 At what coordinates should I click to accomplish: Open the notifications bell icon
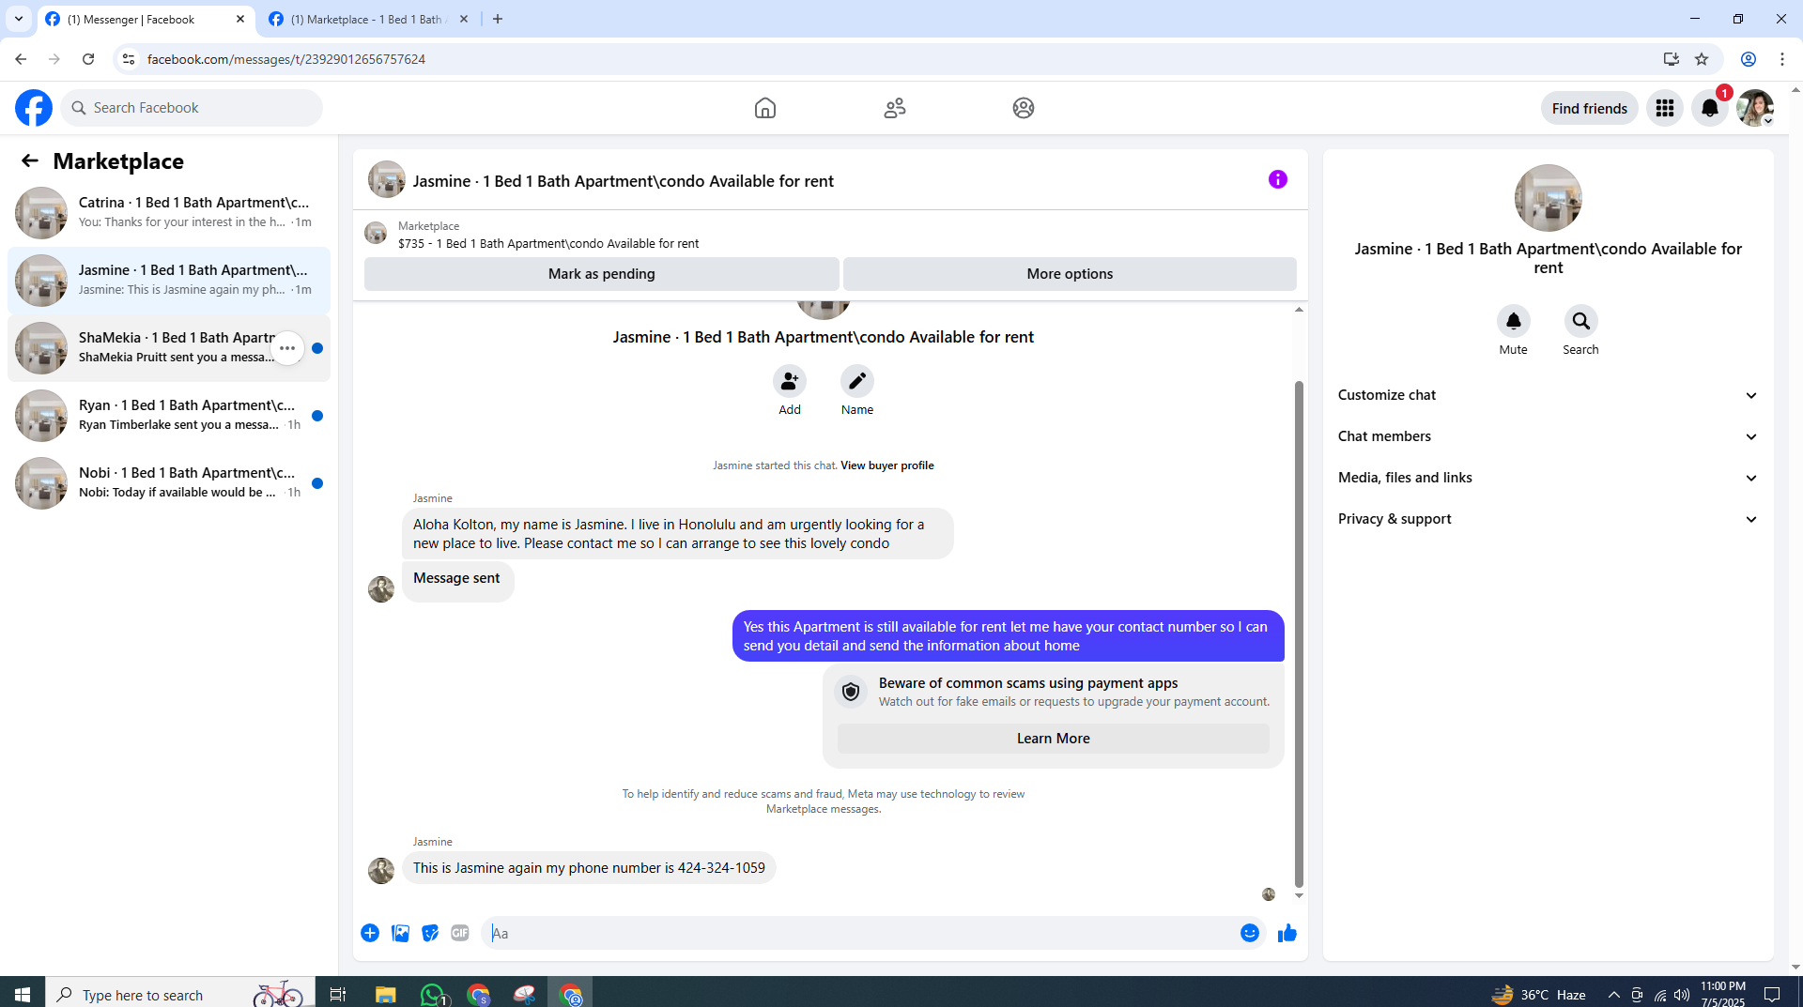coord(1709,108)
